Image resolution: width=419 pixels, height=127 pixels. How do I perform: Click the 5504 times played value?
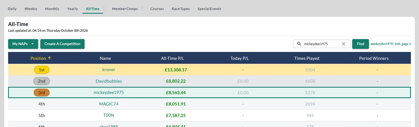tap(310, 70)
